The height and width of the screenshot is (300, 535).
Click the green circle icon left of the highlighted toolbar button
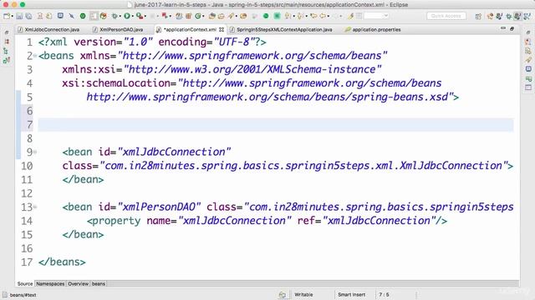[83, 16]
